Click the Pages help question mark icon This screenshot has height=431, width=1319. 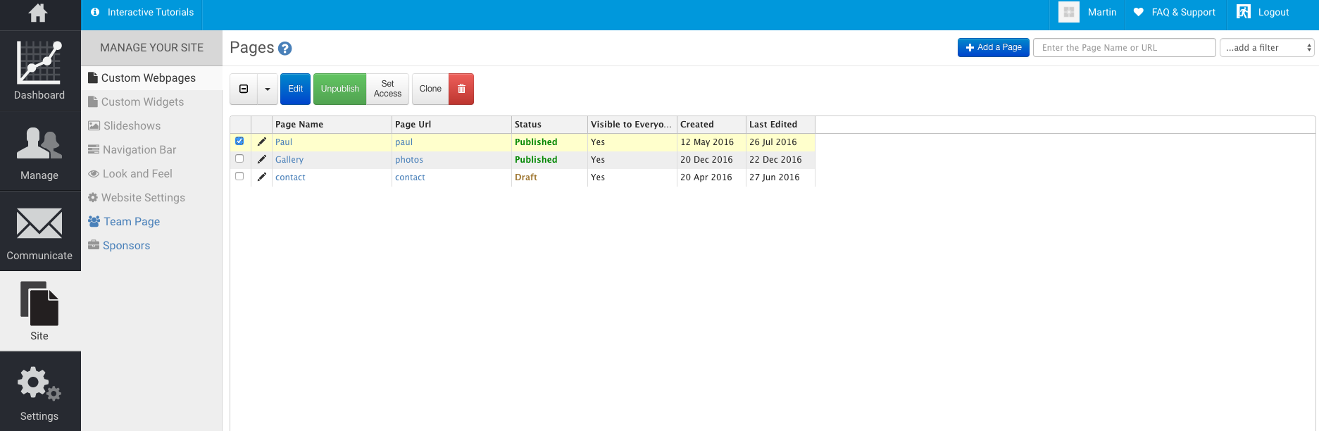285,49
